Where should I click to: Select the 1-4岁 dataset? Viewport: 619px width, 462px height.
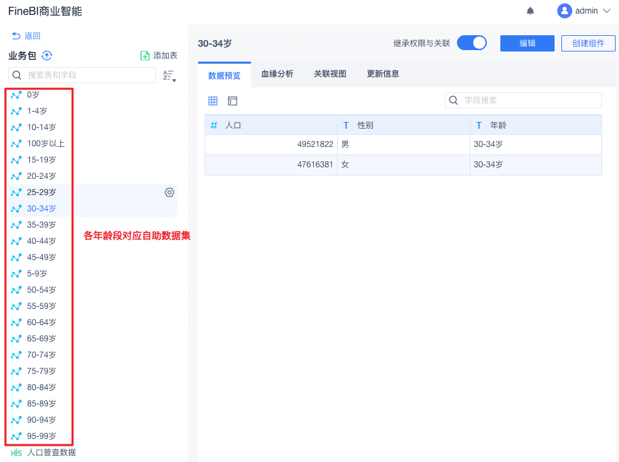tap(37, 111)
